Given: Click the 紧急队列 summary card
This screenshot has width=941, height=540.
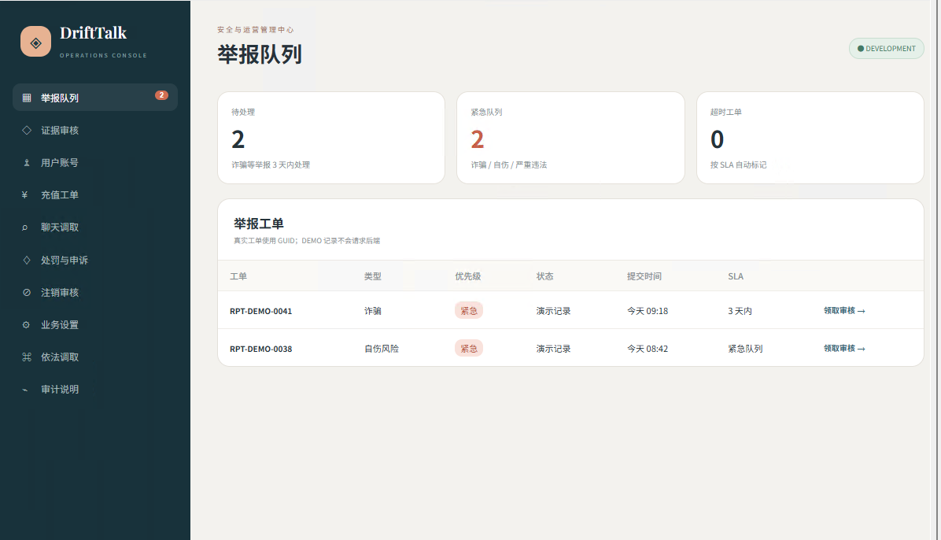Looking at the screenshot, I should tap(570, 138).
